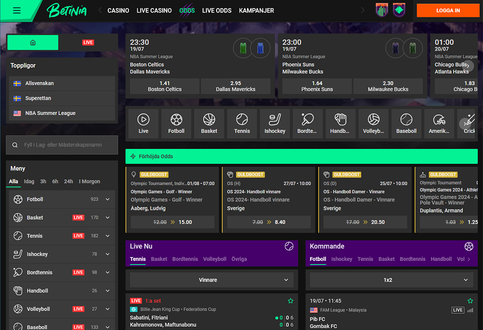Select Basket tab in Live Nu
This screenshot has width=483, height=330.
pyautogui.click(x=159, y=259)
